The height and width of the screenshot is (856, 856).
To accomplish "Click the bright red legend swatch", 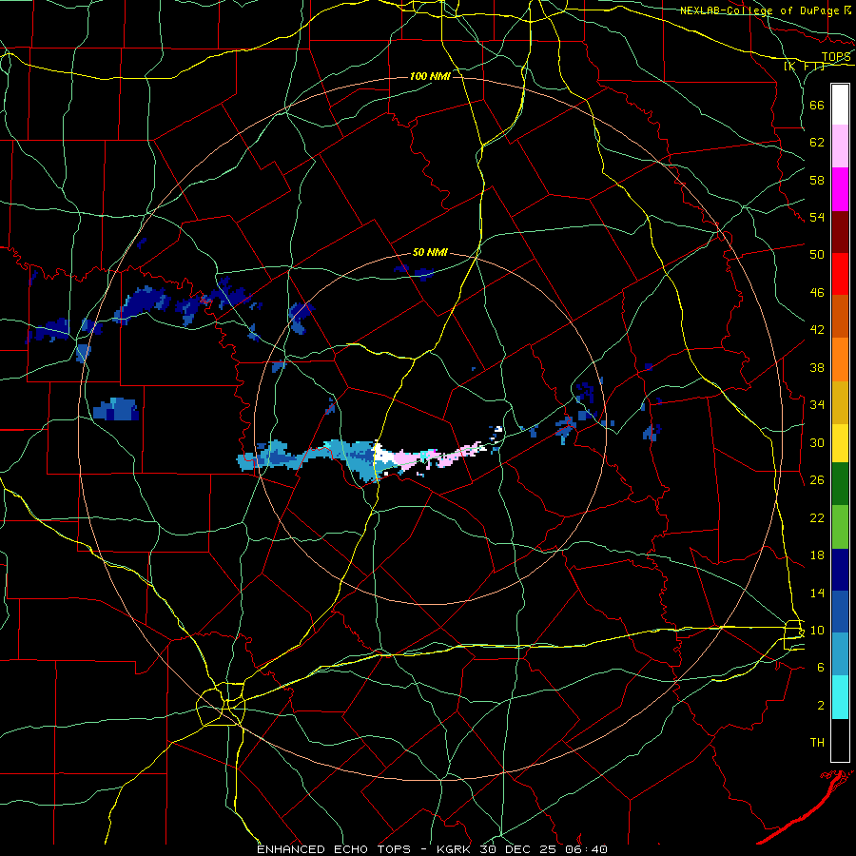I will pyautogui.click(x=840, y=274).
